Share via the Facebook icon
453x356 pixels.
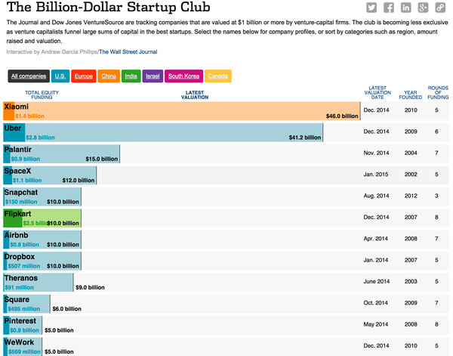coord(389,8)
